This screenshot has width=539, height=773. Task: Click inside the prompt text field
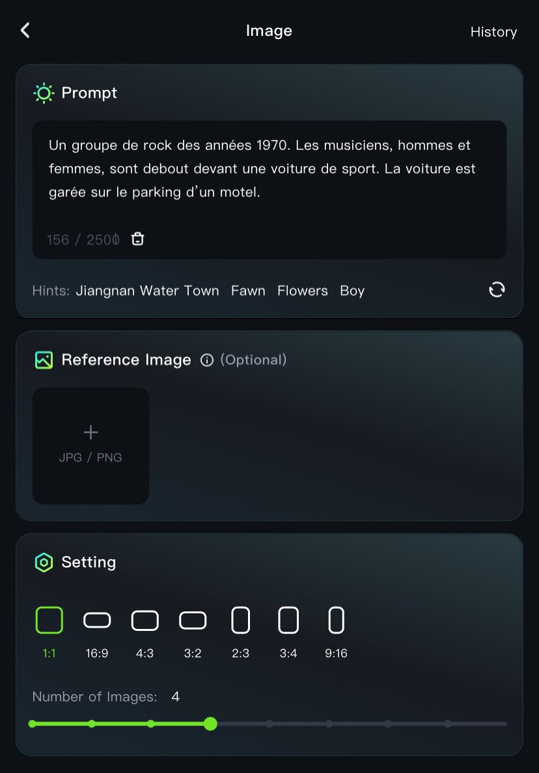[269, 169]
